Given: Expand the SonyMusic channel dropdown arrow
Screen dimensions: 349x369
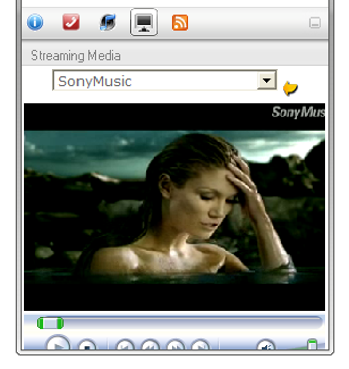Looking at the screenshot, I should [x=267, y=81].
